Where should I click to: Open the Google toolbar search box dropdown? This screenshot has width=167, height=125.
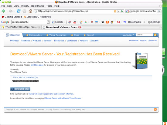(x=48, y=22)
